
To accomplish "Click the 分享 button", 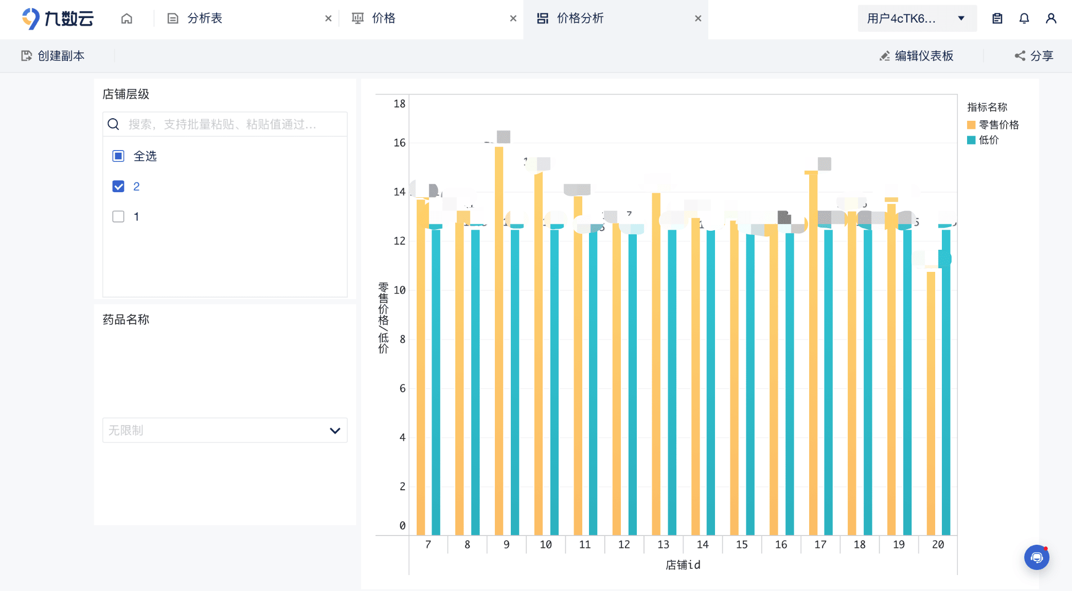I will click(1034, 56).
